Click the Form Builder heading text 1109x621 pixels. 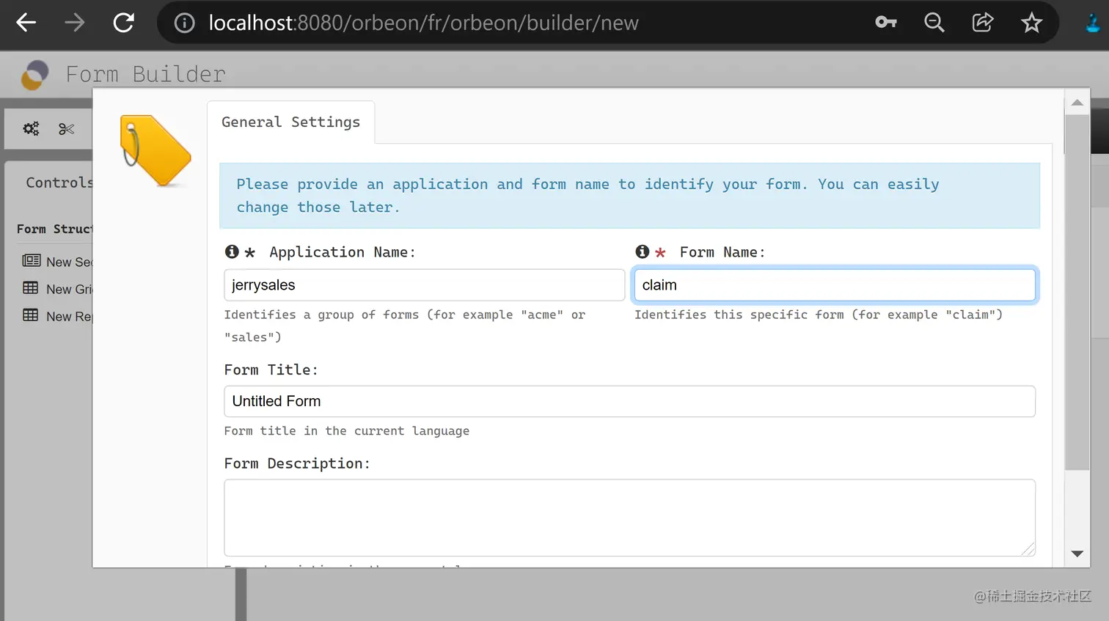(145, 75)
